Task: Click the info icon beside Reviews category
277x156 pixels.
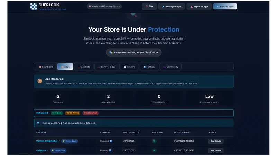Action: point(110,150)
